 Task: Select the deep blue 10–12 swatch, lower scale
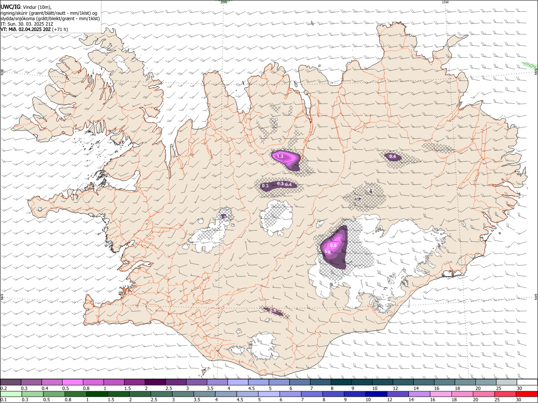click(376, 394)
